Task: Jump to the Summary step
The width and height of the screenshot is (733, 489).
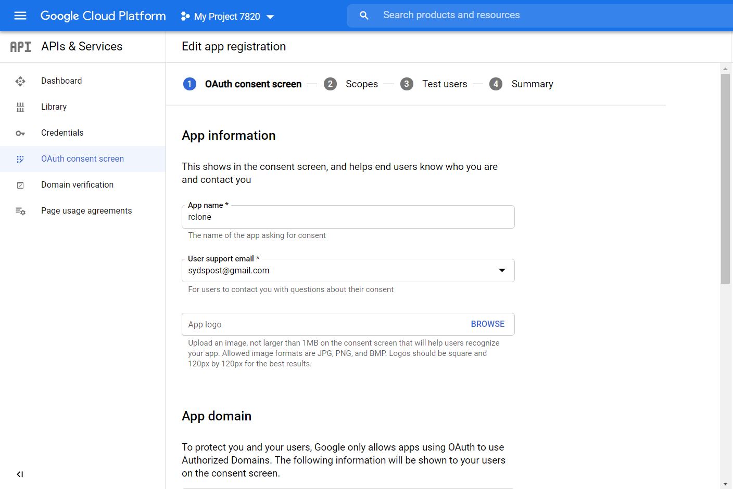Action: 532,84
